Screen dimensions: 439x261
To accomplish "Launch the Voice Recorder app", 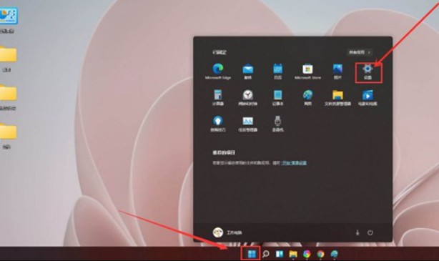I will pyautogui.click(x=277, y=124).
